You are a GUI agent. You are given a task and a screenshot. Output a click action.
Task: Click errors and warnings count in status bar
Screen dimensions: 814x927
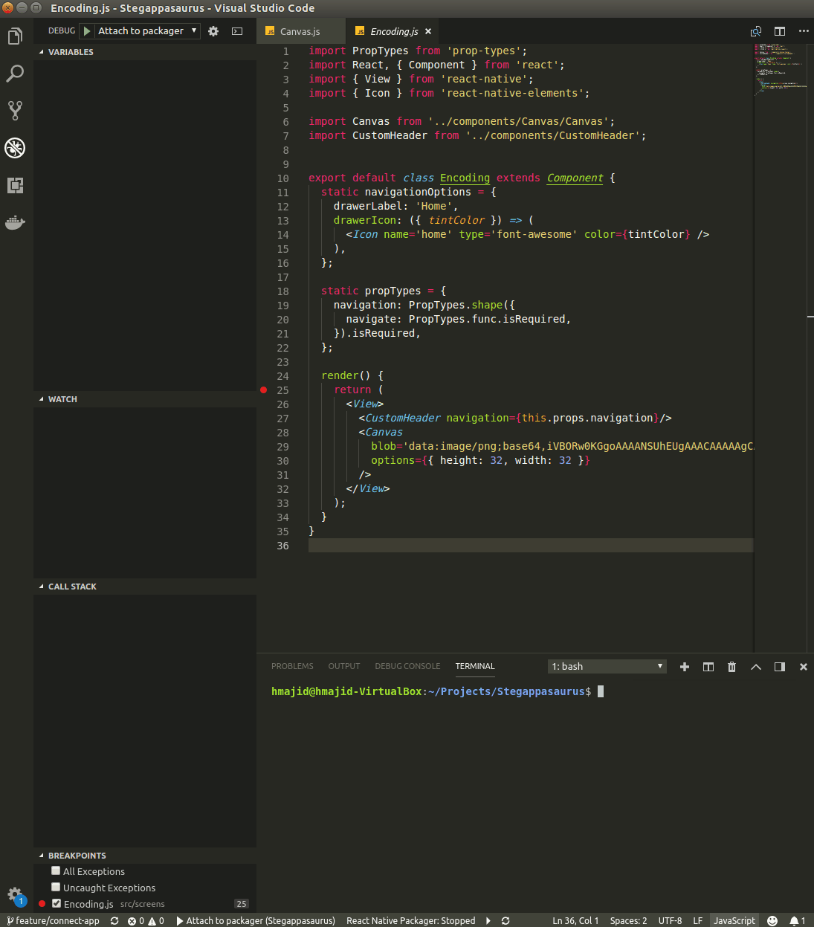146,920
